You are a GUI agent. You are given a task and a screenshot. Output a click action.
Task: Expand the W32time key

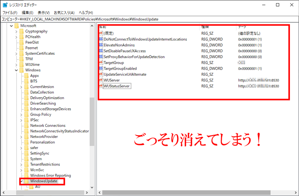16,65
